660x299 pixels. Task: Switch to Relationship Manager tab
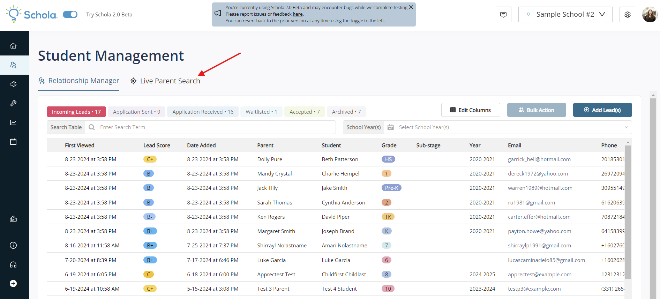(x=78, y=81)
